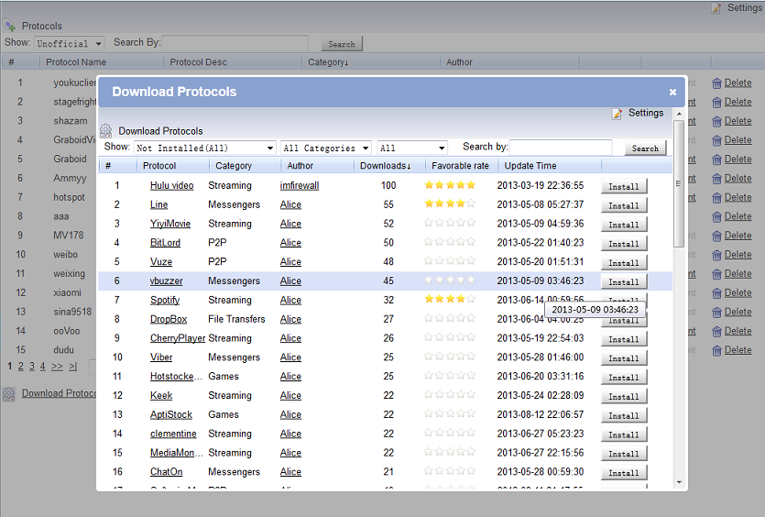This screenshot has width=765, height=517.
Task: Open the CherryPlayer protocol link
Action: [x=178, y=338]
